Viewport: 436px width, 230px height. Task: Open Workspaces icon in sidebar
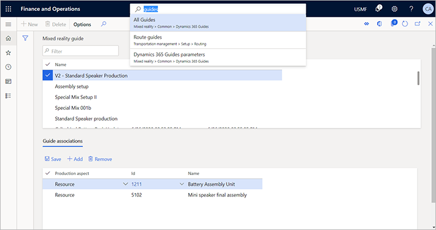click(x=8, y=81)
